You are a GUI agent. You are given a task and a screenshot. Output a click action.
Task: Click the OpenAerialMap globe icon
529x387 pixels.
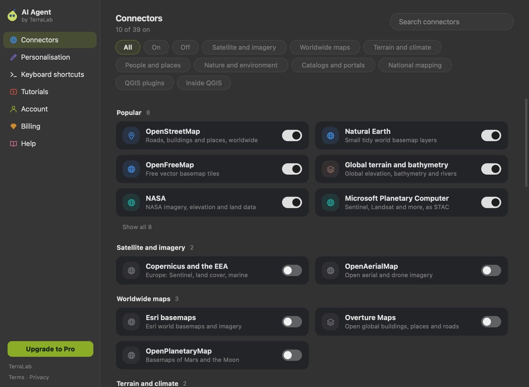(x=331, y=271)
